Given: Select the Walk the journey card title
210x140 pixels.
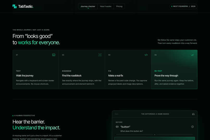Looking at the screenshot, I should (25, 76).
